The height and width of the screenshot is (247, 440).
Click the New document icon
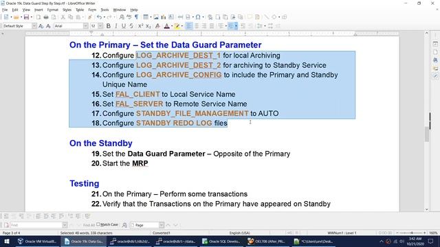click(x=6, y=17)
